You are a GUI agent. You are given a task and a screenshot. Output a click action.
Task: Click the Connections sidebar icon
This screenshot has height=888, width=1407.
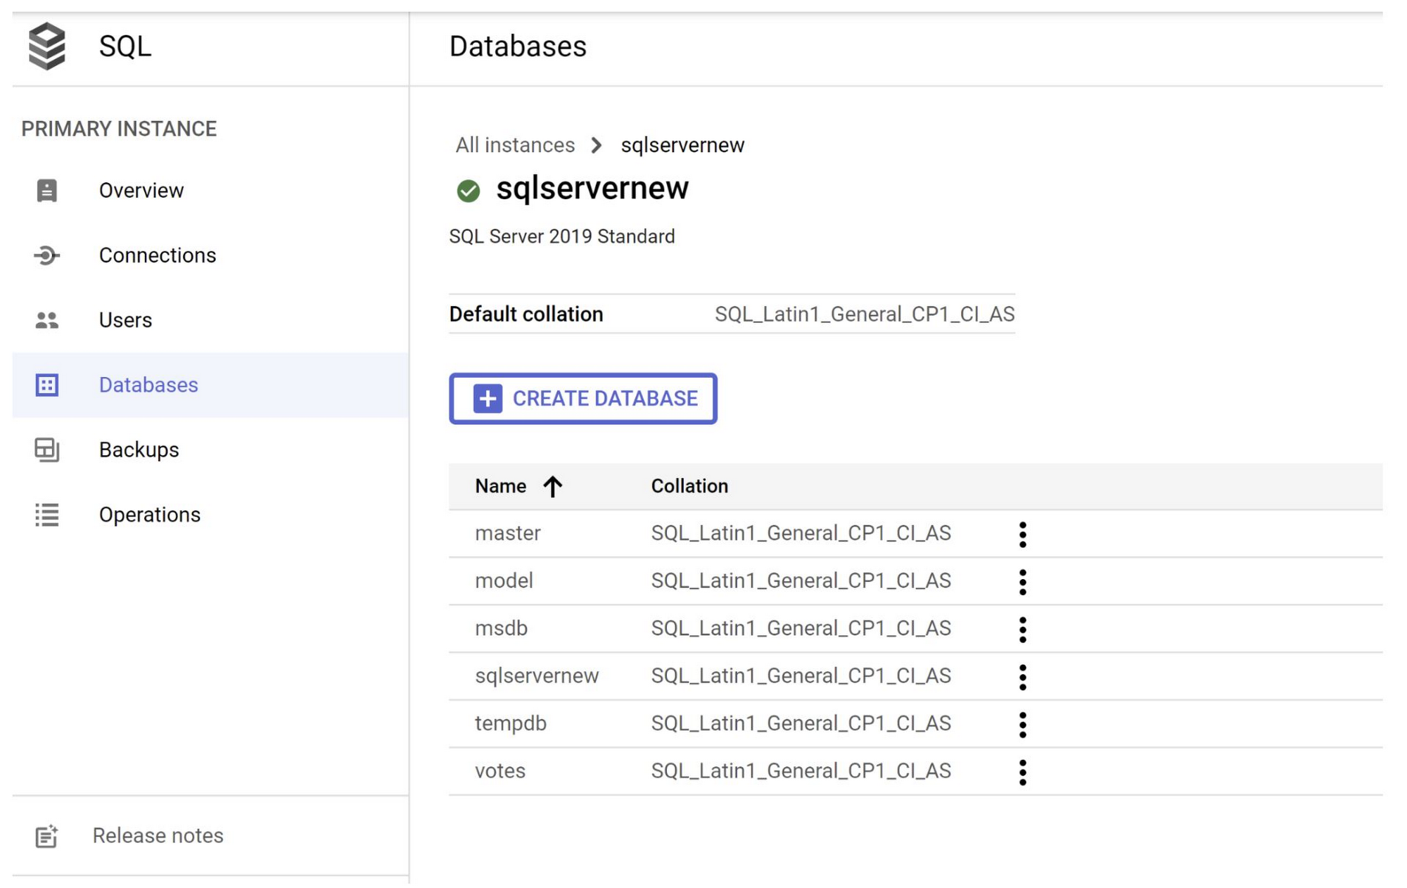[47, 255]
